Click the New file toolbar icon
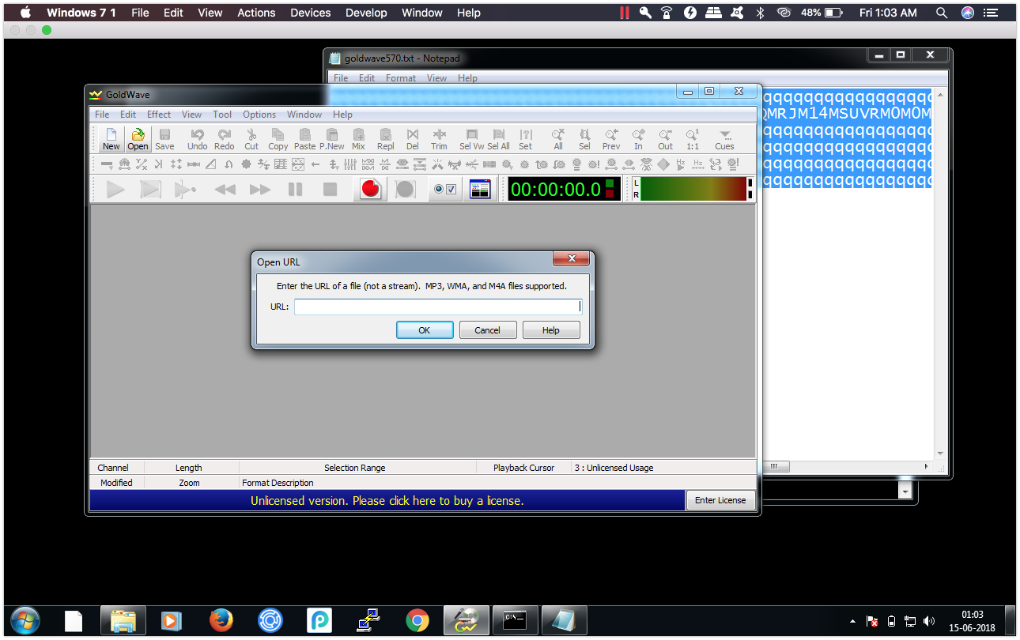This screenshot has width=1020, height=640. pyautogui.click(x=111, y=139)
